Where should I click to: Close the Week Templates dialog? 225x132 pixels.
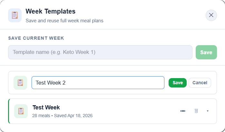211,15
